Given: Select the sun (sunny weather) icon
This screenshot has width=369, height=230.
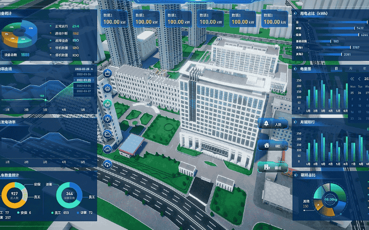Looking at the screenshot, I should (x=108, y=119).
